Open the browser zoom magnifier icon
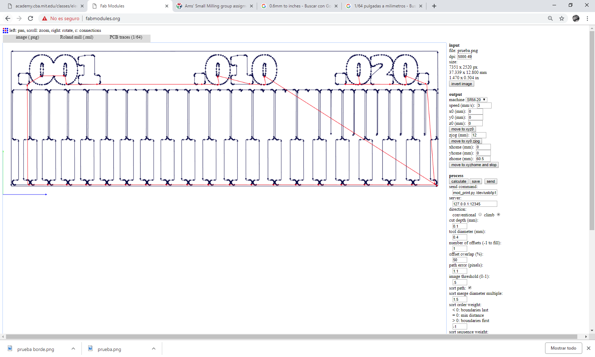The image size is (595, 357). coord(550,18)
